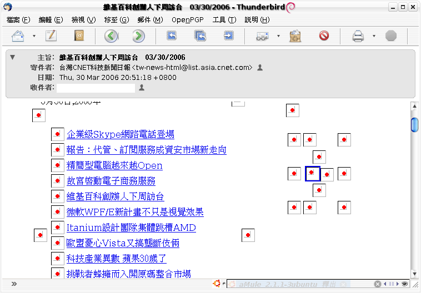Click the Reply All icon
This screenshot has height=293, width=421.
[201, 36]
